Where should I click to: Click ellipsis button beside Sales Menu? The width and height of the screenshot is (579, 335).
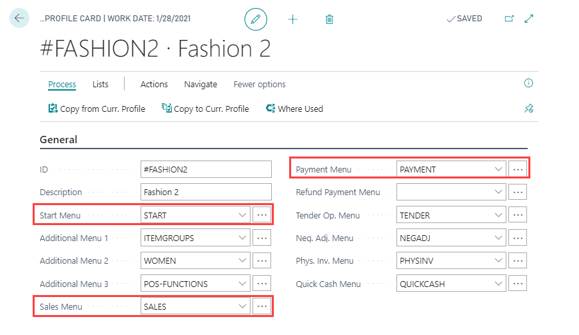tap(262, 306)
